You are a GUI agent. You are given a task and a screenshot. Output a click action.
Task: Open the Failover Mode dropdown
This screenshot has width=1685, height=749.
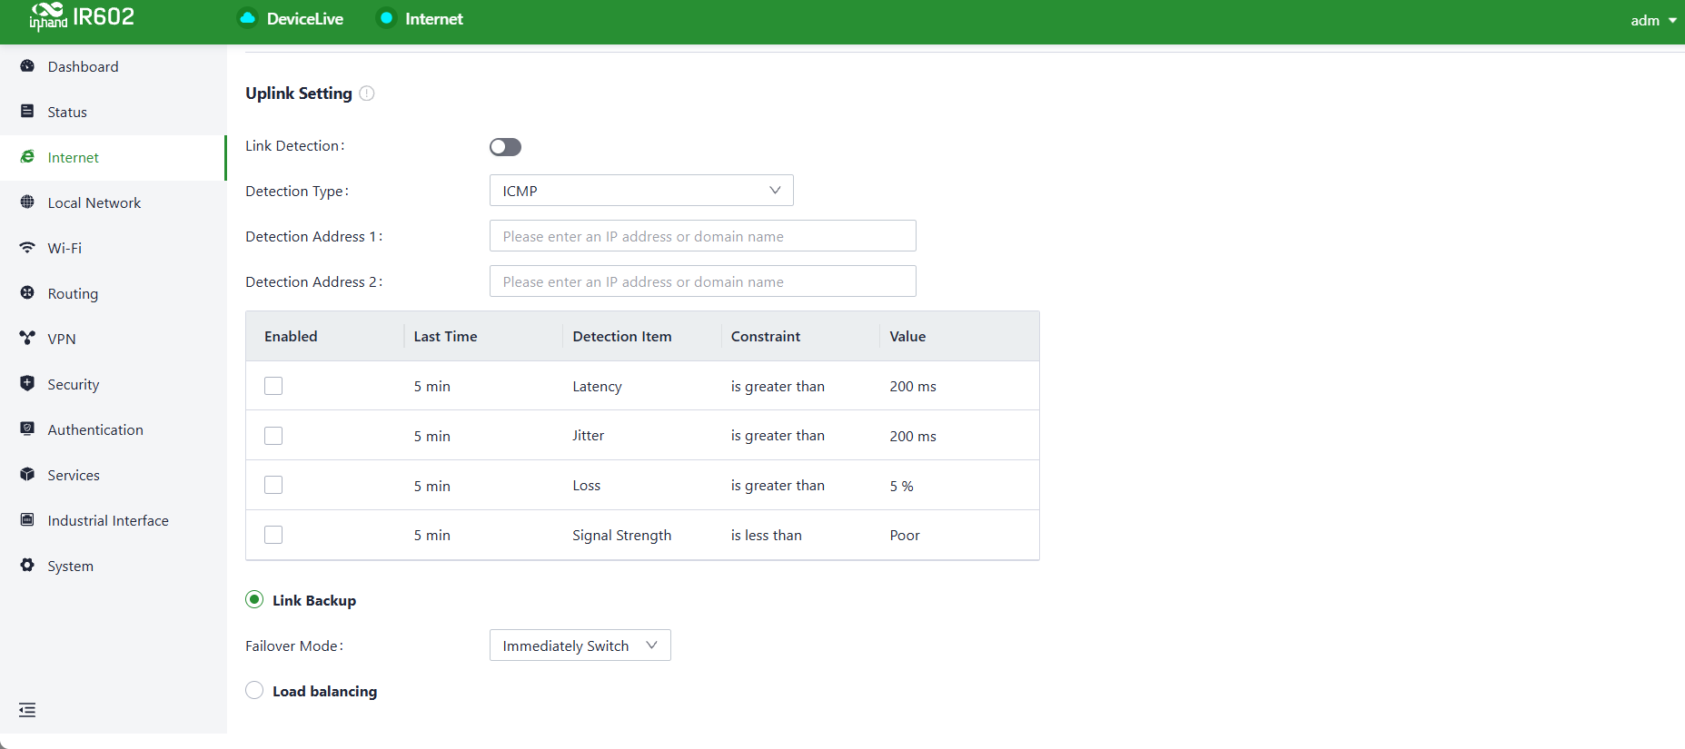coord(580,646)
